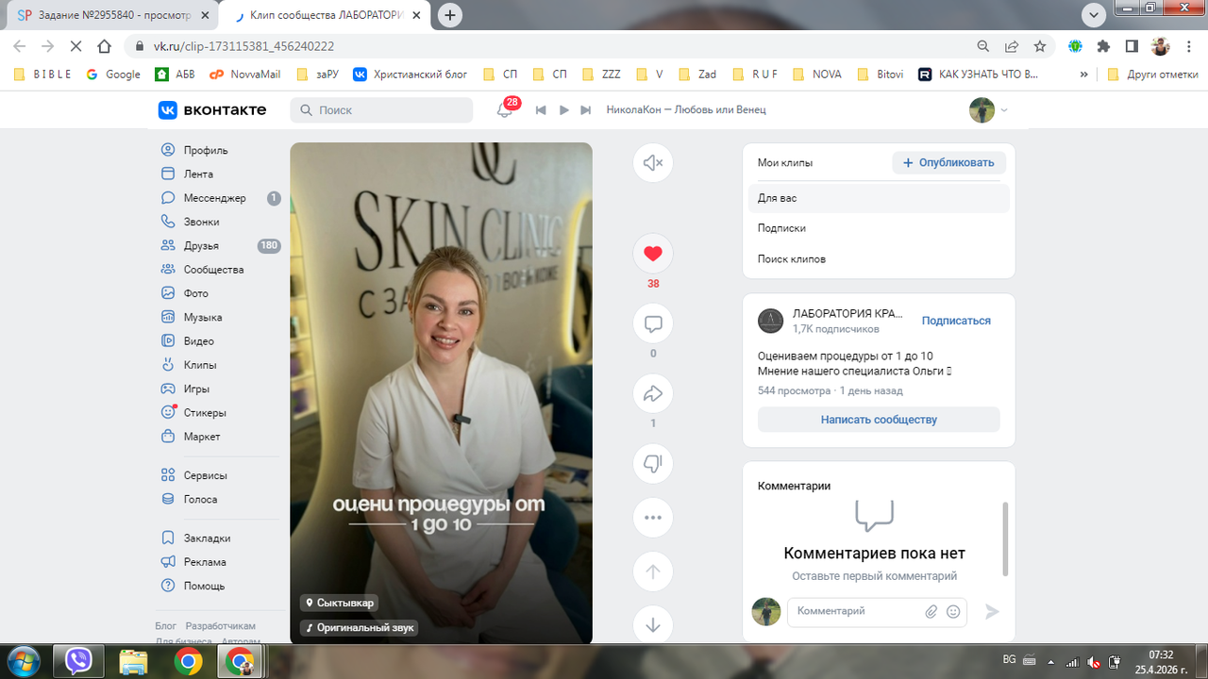The width and height of the screenshot is (1208, 679).
Task: Attach a file to the comment
Action: (931, 611)
